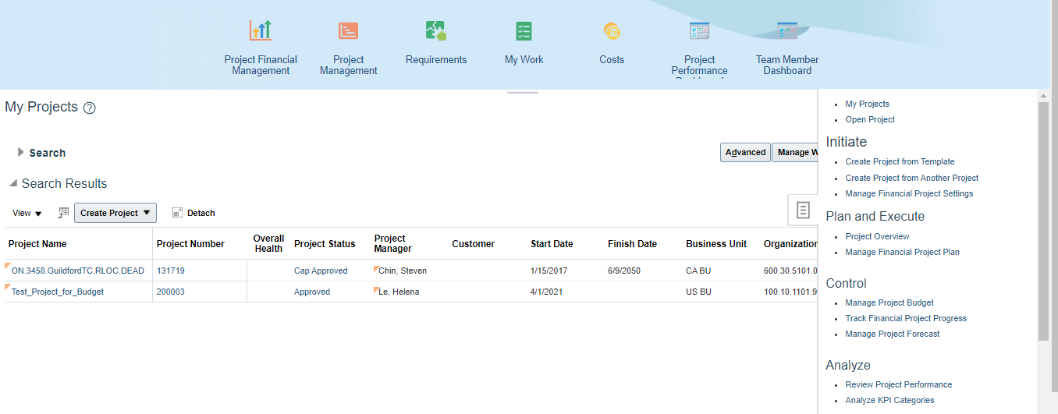Select Create Project from Template
Screen dimensions: 1058x414
(x=900, y=161)
